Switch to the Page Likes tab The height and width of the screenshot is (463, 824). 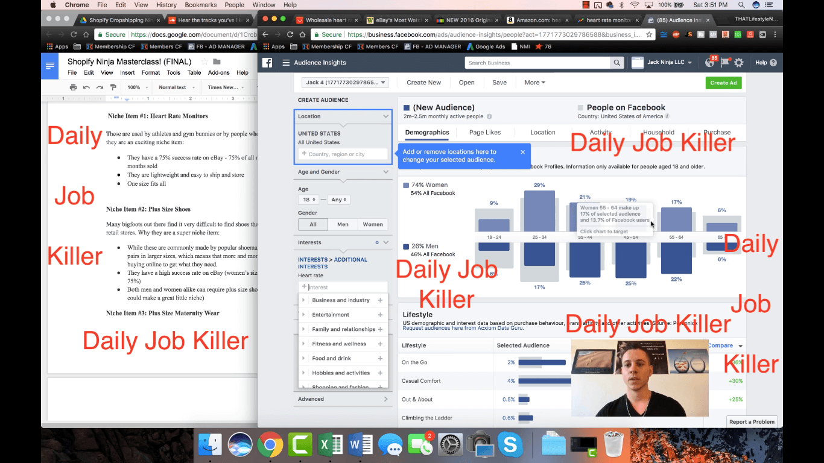click(x=485, y=133)
